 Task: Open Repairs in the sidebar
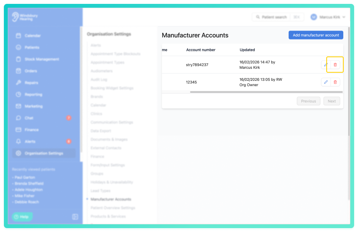[x=44, y=83]
